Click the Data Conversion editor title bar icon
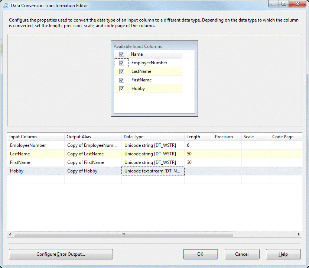Viewport: 309px width, 268px height. (6, 6)
